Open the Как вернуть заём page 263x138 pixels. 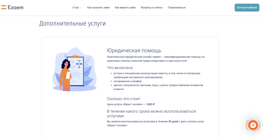click(x=125, y=7)
